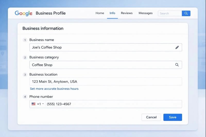This screenshot has height=137, width=206.
Task: Switch to the Messages tab
Action: 145,13
